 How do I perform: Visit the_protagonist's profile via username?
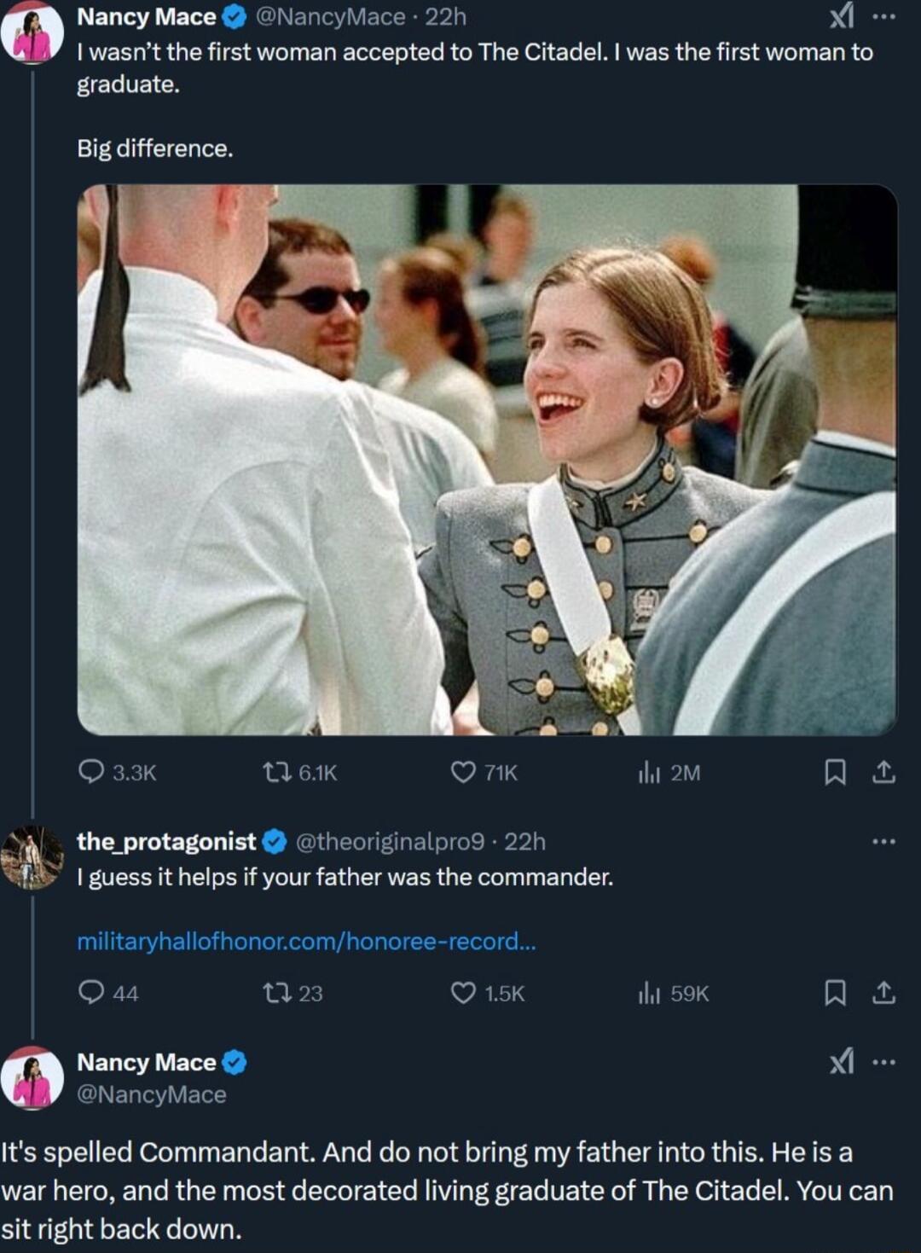[x=166, y=842]
